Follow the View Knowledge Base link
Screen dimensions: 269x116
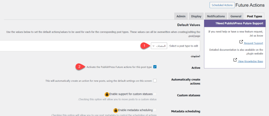(x=250, y=61)
